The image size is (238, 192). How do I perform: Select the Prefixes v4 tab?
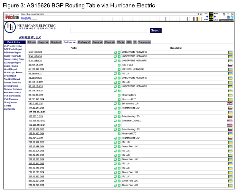[x=70, y=42]
